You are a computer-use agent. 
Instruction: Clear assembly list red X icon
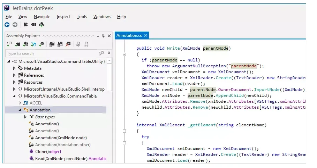pyautogui.click(x=68, y=44)
